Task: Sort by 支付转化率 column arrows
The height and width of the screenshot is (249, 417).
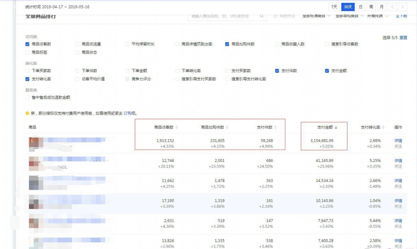Action: (383, 127)
